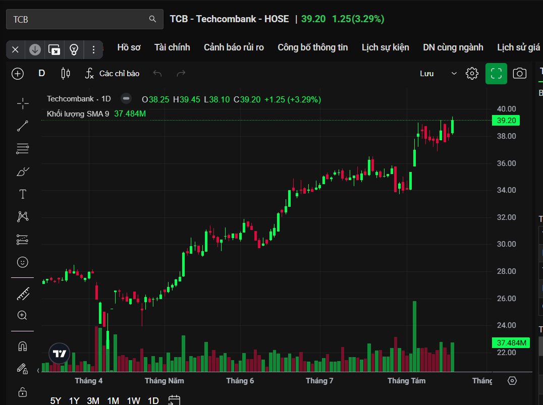Toggle fullscreen chart mode button
The image size is (543, 405).
[496, 74]
